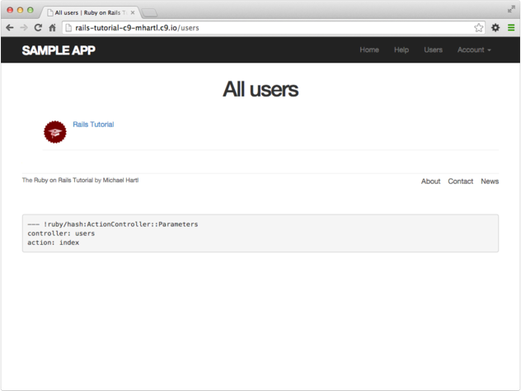The height and width of the screenshot is (391, 521).
Task: Click the Rails Tutorial user avatar image
Action: (55, 131)
